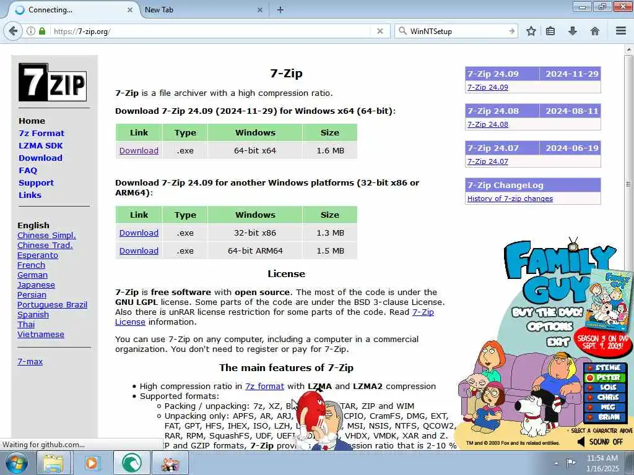634x475 pixels.
Task: Open Windows Explorer from the taskbar
Action: pos(54,463)
